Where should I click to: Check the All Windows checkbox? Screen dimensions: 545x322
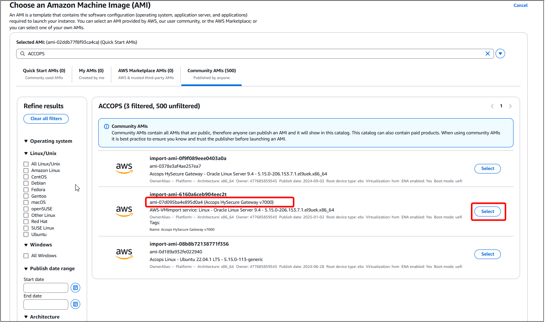click(26, 255)
